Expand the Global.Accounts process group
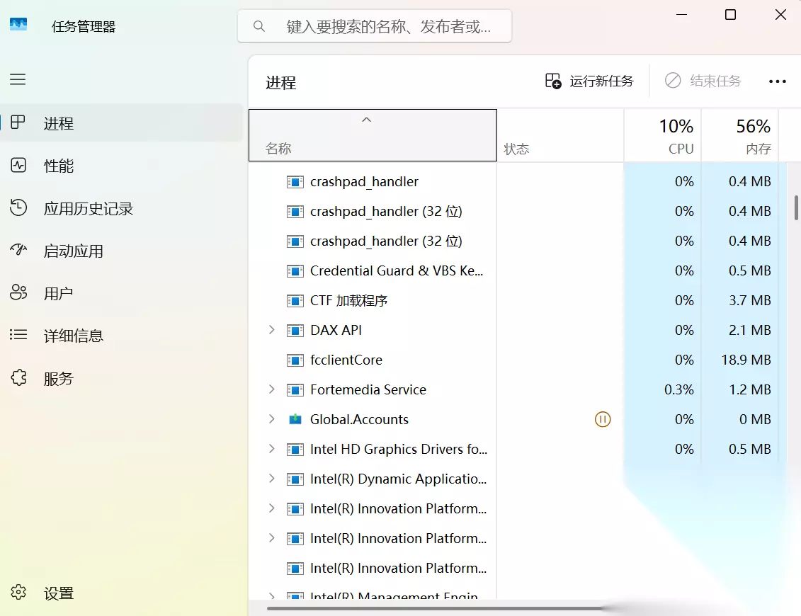801x616 pixels. tap(272, 419)
